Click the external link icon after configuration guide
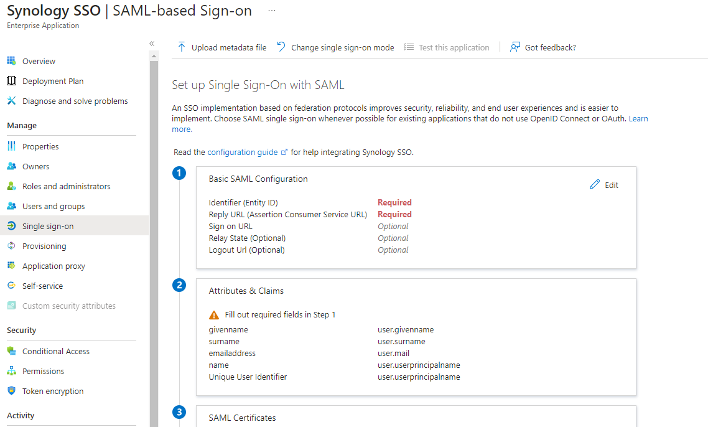 (x=284, y=152)
